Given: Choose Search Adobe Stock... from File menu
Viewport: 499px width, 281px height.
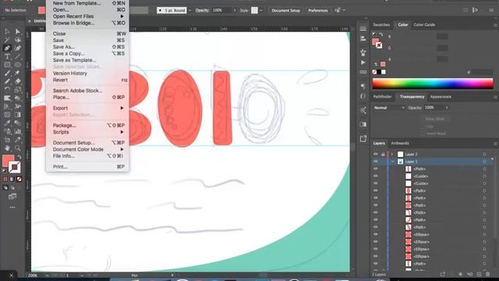Looking at the screenshot, I should (x=88, y=91).
